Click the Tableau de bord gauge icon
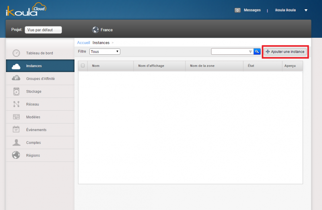Viewport: 322px width, 210px height. pyautogui.click(x=16, y=53)
